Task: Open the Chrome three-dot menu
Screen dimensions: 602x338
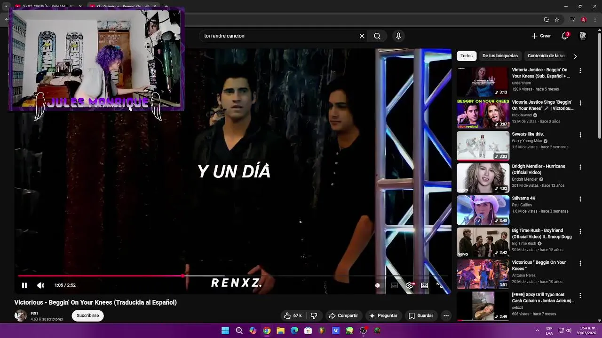Action: click(x=595, y=20)
